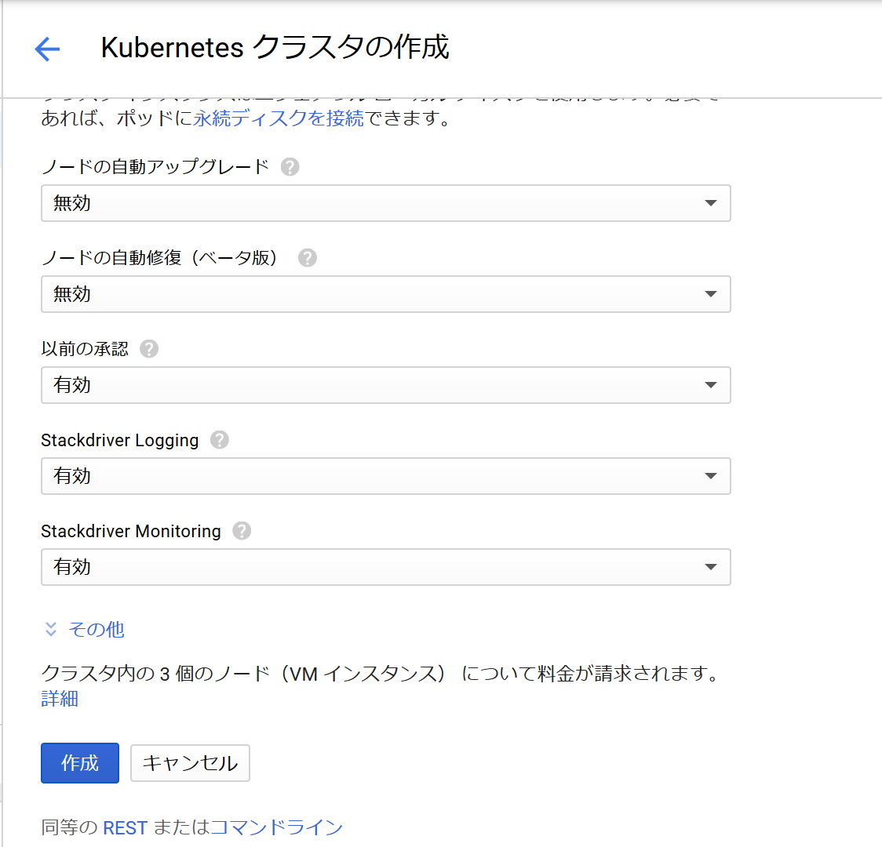Click the chevron icon next to その他

pyautogui.click(x=50, y=629)
